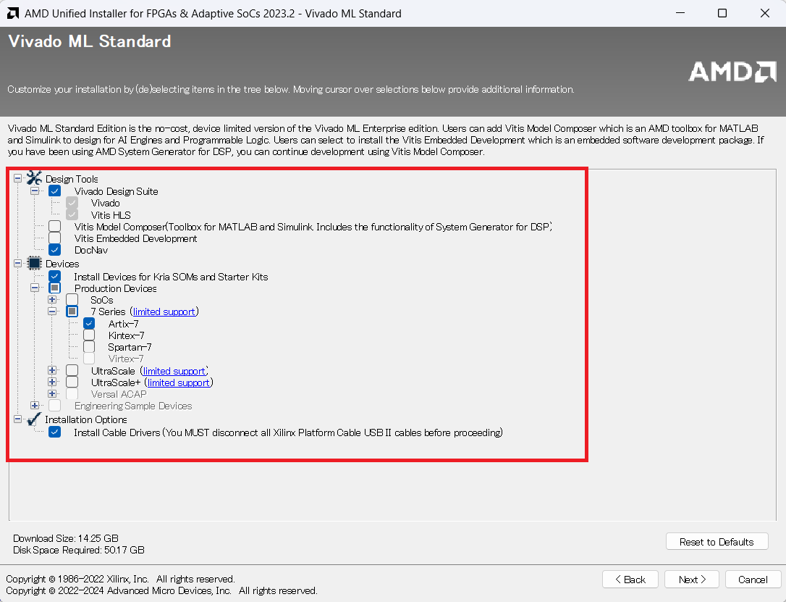The width and height of the screenshot is (786, 602).
Task: Expand the UltraScale+ tree node
Action: [x=52, y=382]
